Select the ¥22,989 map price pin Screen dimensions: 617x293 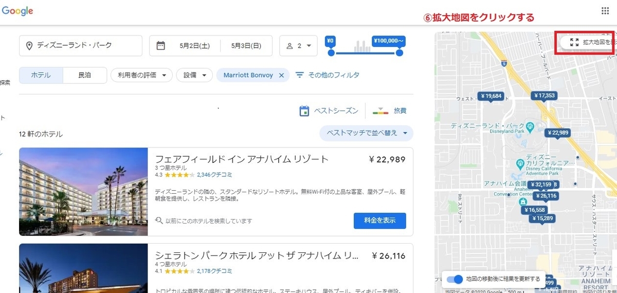click(558, 133)
